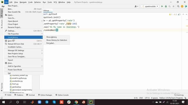Viewport: 188px width, 105px height.
Task: Click CRLF line separator in status bar
Action: click(141, 98)
